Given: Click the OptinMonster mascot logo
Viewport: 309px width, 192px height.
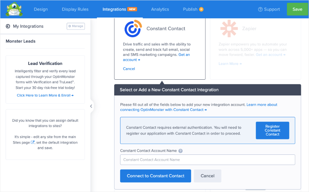Looking at the screenshot, I should coord(14,9).
